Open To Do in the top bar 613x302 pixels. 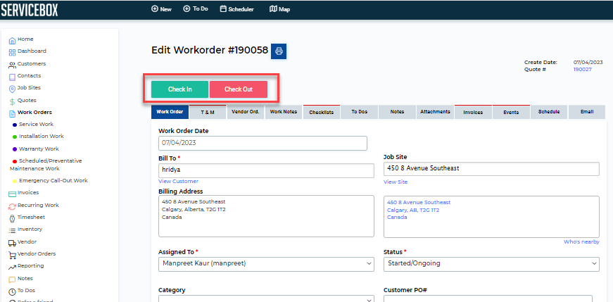196,8
